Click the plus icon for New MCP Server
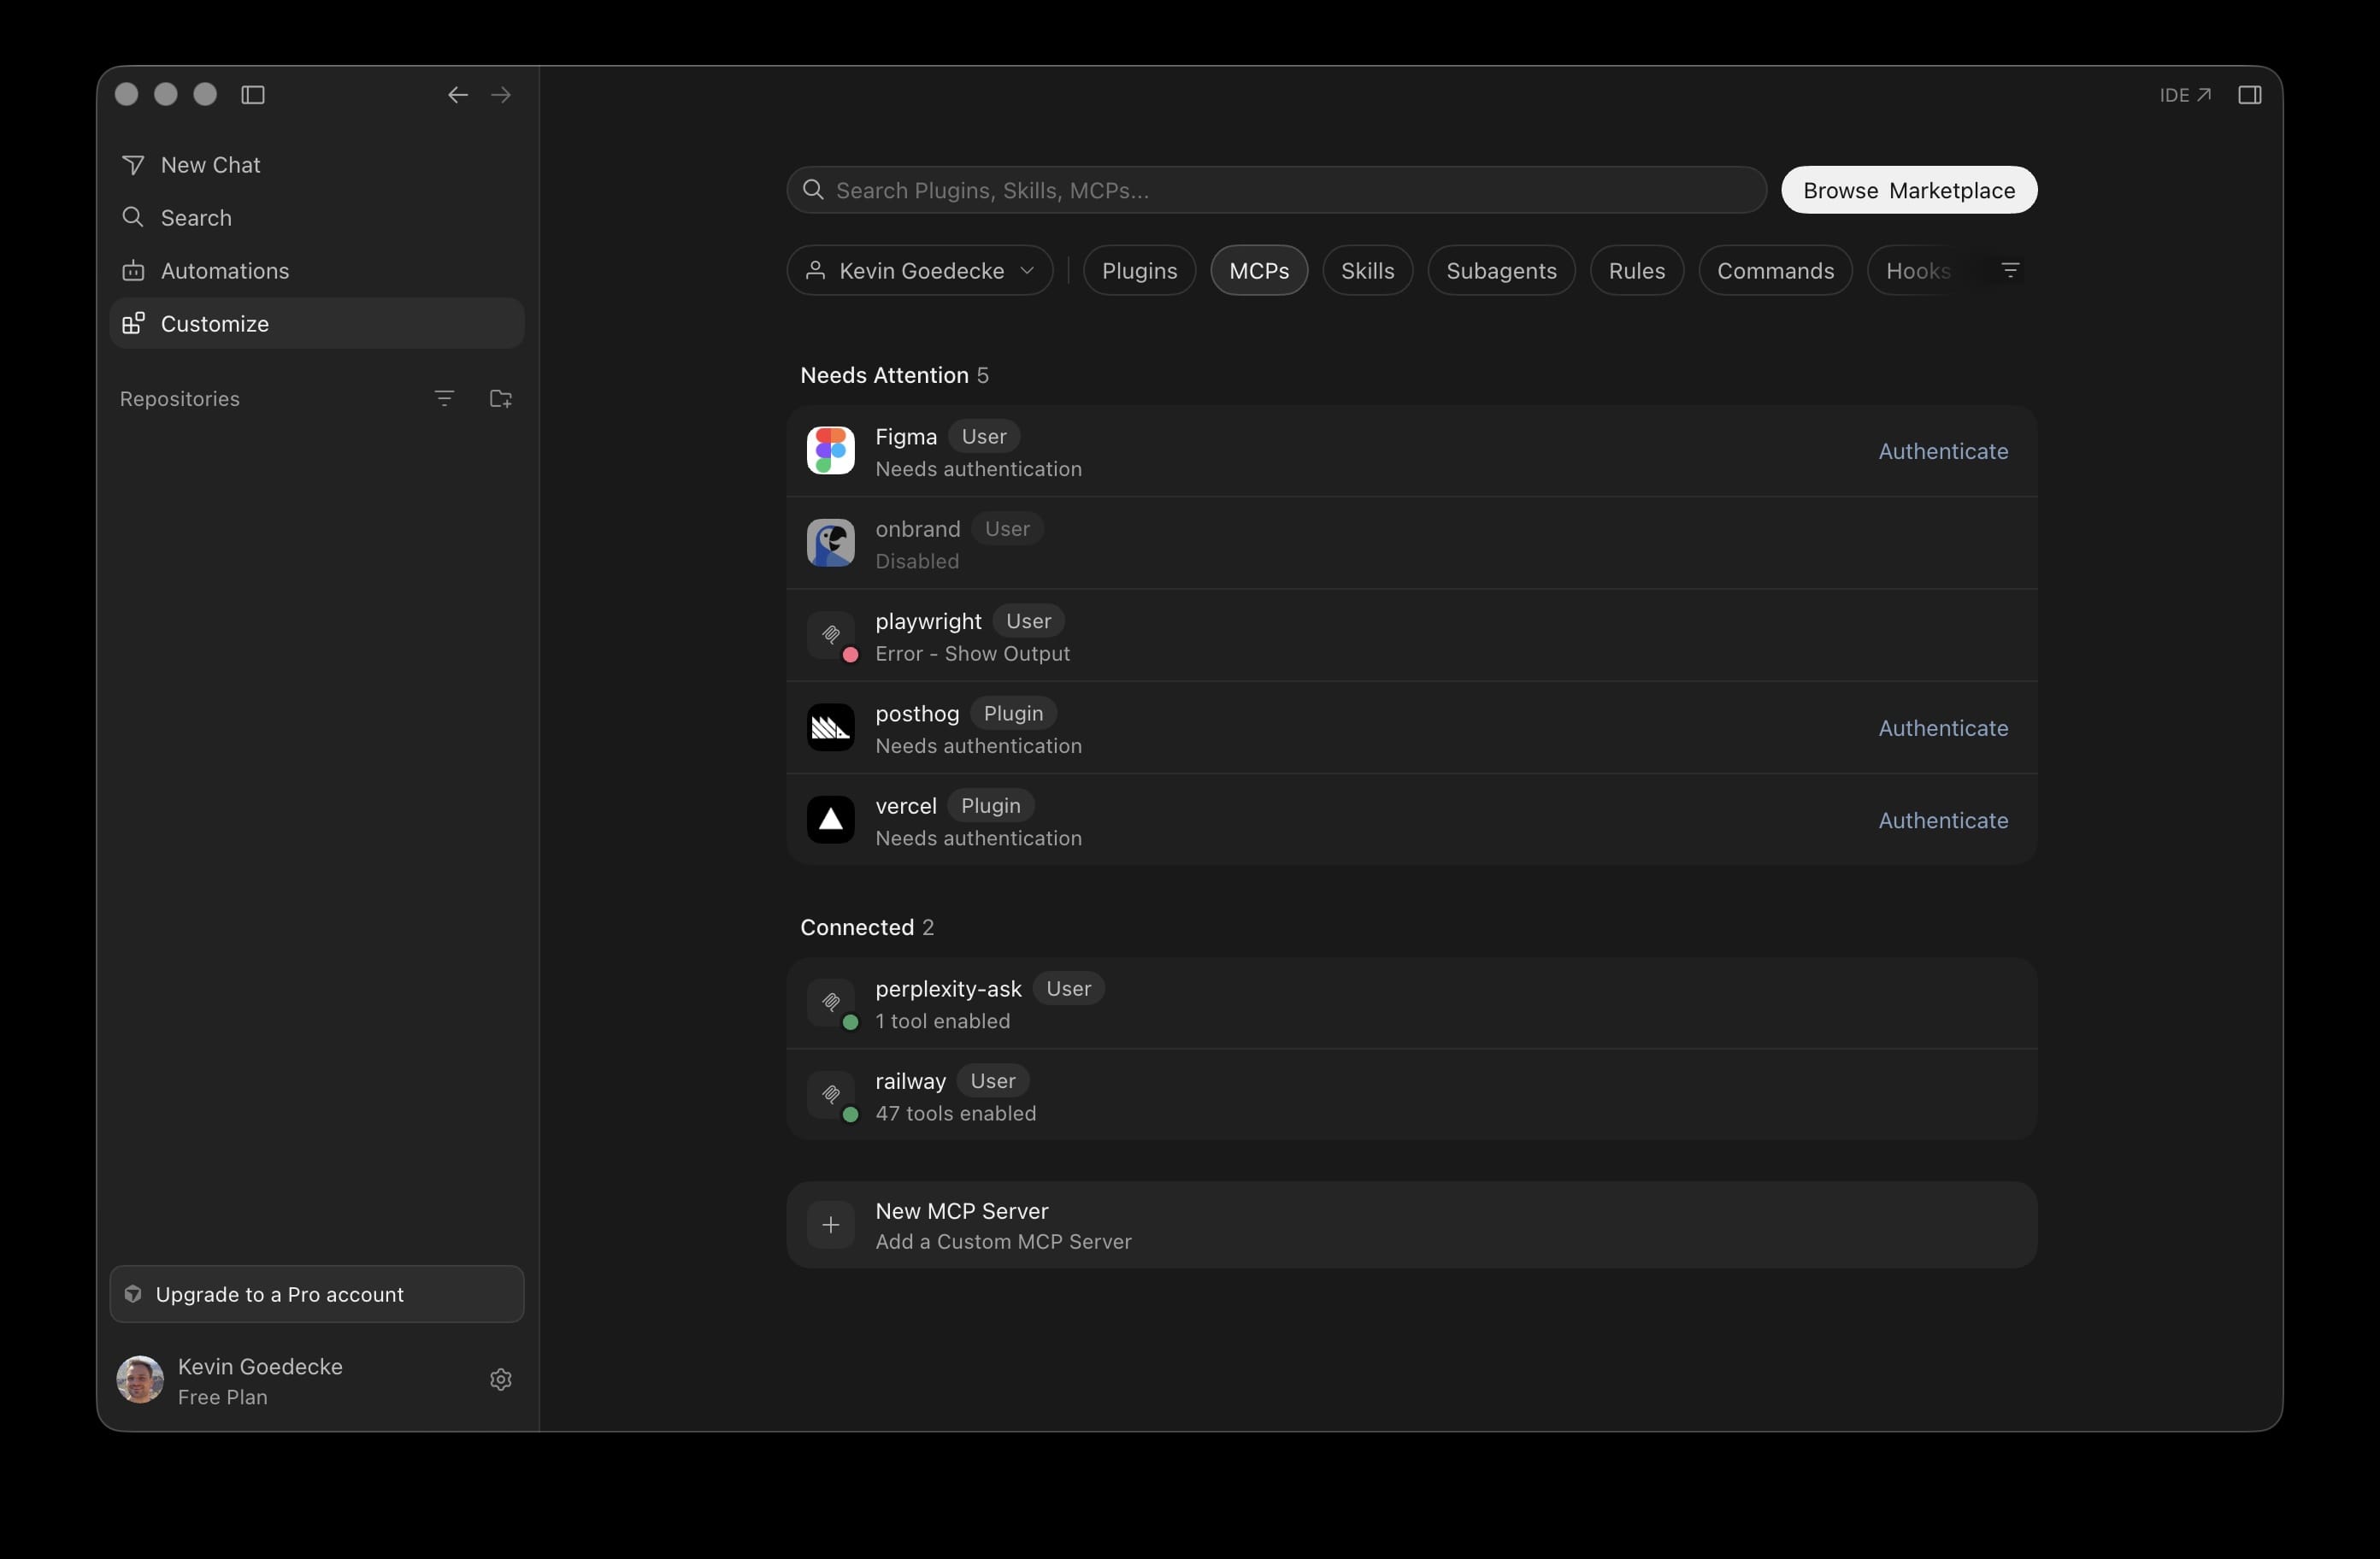Image resolution: width=2380 pixels, height=1559 pixels. pos(830,1224)
